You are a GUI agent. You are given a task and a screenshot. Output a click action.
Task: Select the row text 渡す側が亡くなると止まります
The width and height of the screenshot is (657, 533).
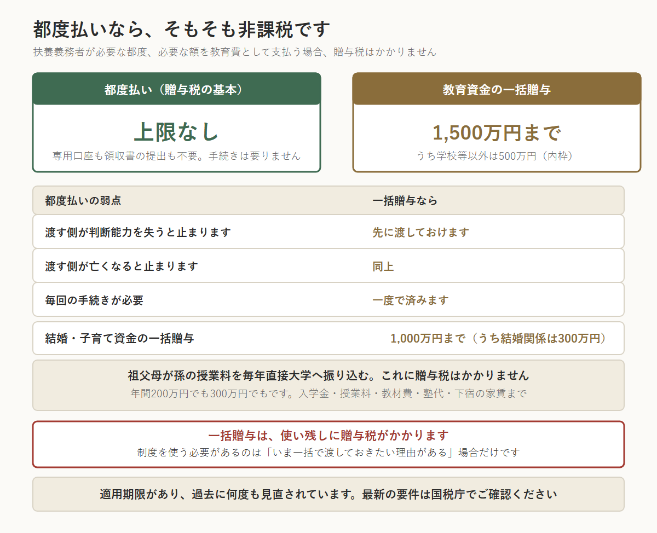pyautogui.click(x=122, y=266)
